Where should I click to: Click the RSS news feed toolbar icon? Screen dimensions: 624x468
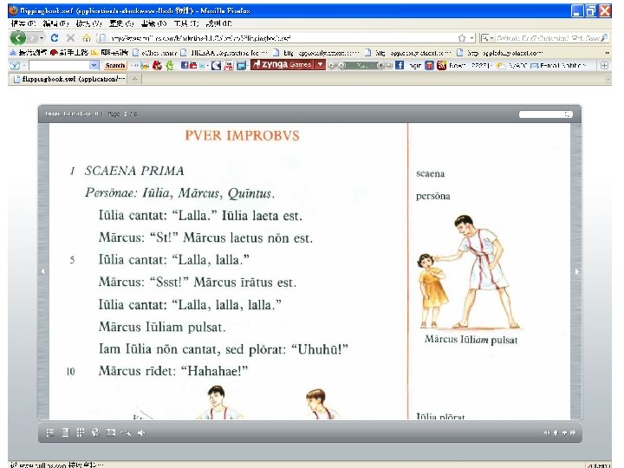pyautogui.click(x=441, y=65)
